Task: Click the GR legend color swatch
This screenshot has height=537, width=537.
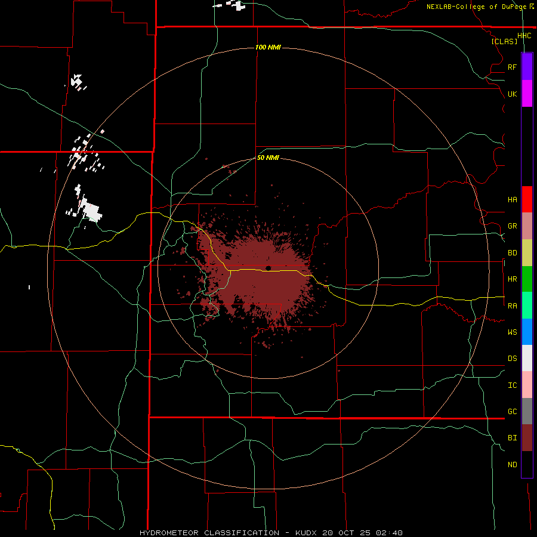Action: click(527, 226)
